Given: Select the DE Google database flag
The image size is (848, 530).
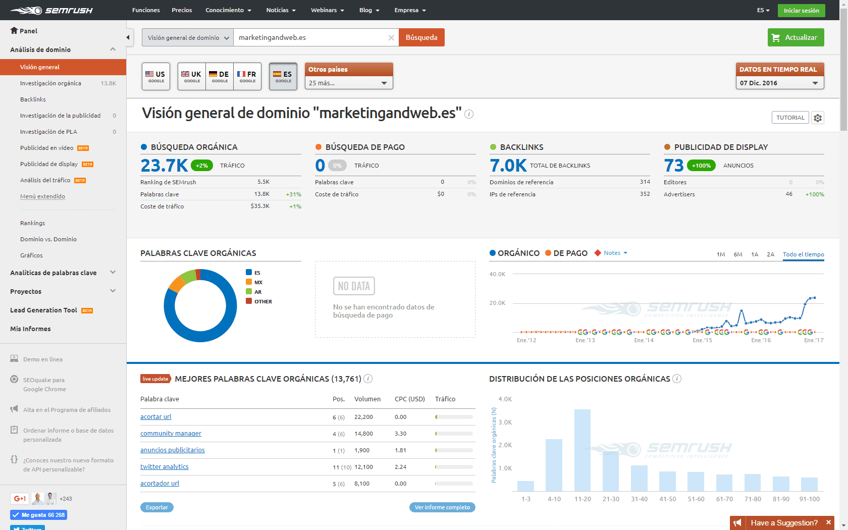Looking at the screenshot, I should coord(220,76).
